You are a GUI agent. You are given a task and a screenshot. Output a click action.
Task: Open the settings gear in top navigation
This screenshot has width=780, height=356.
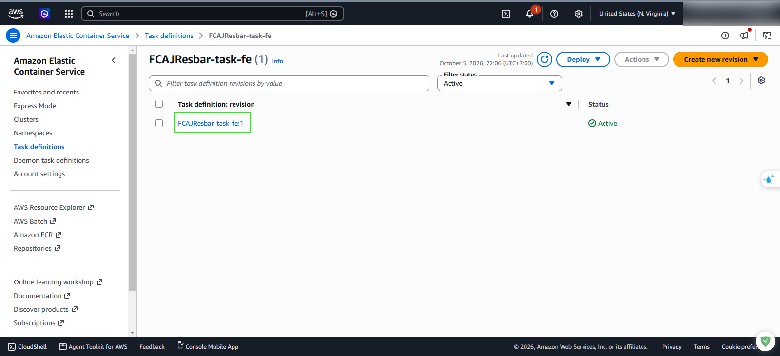point(579,14)
